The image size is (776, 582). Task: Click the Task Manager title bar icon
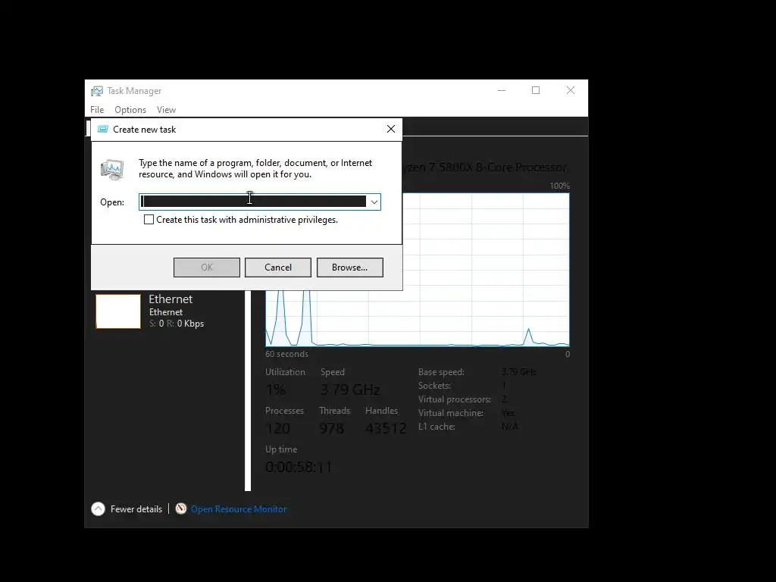(x=97, y=91)
